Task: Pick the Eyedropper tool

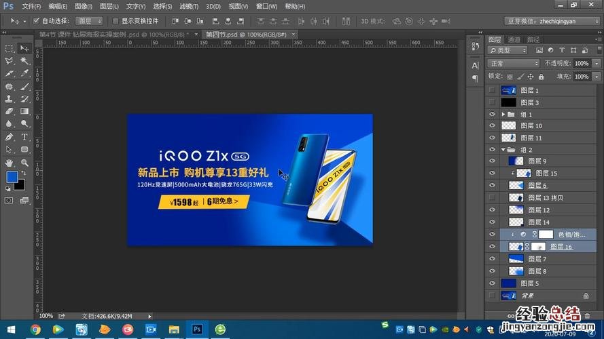Action: coord(24,73)
